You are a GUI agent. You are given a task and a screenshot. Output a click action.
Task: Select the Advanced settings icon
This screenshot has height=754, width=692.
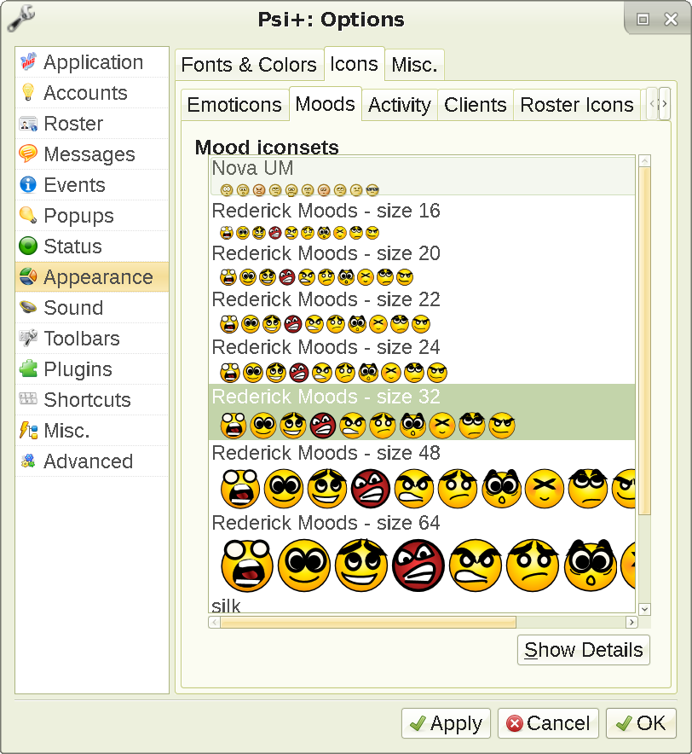pyautogui.click(x=27, y=461)
